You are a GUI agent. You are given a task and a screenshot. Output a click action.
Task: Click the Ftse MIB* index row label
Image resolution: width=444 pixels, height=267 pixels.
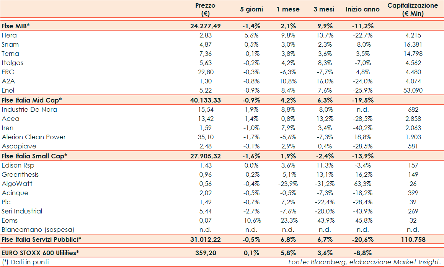[x=16, y=26]
